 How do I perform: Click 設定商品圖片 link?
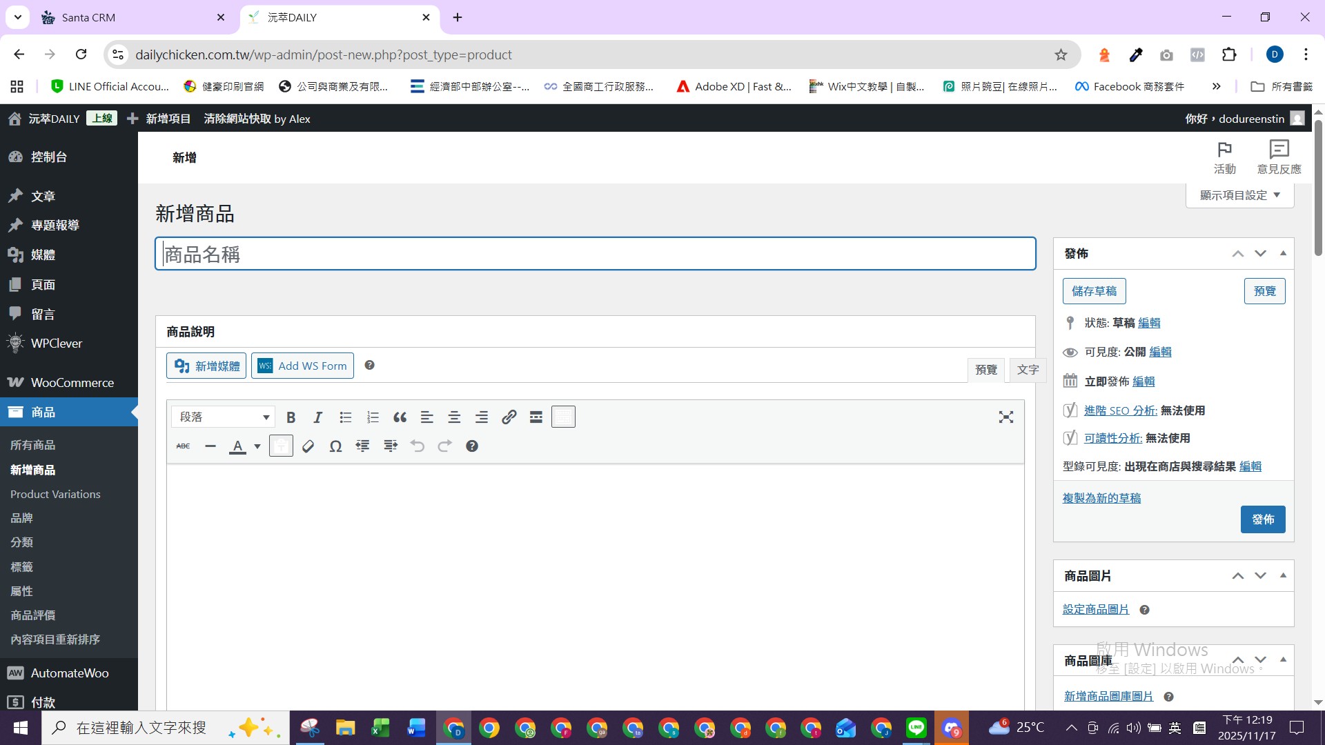tap(1095, 609)
